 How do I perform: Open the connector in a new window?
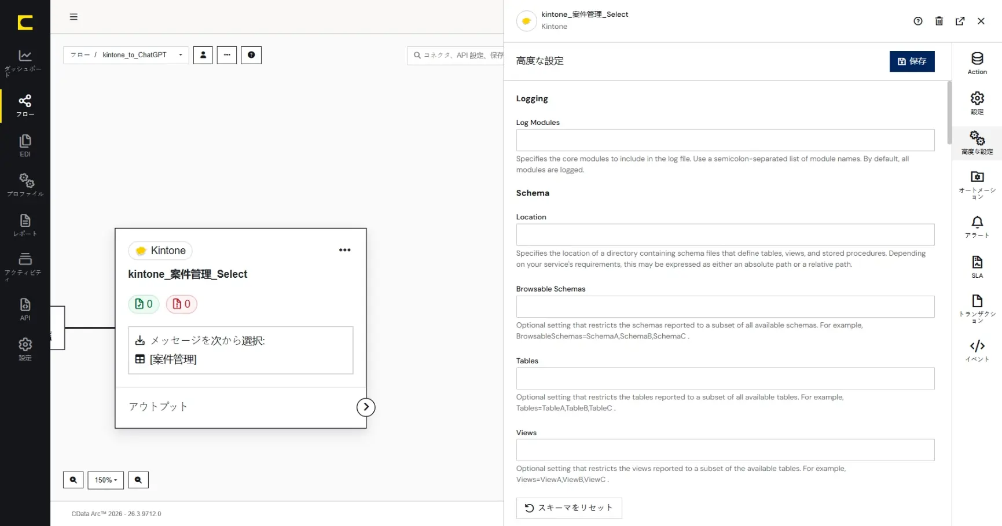pyautogui.click(x=960, y=21)
